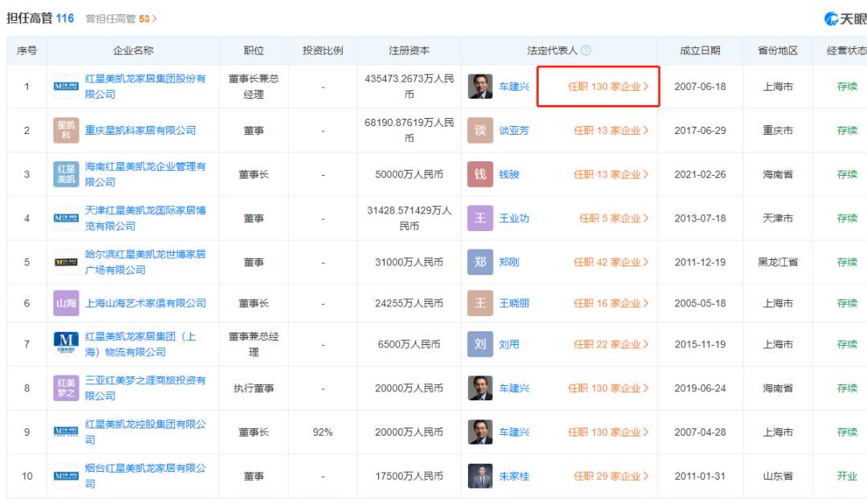Click the help icon beside 法定代表人 header

click(586, 51)
